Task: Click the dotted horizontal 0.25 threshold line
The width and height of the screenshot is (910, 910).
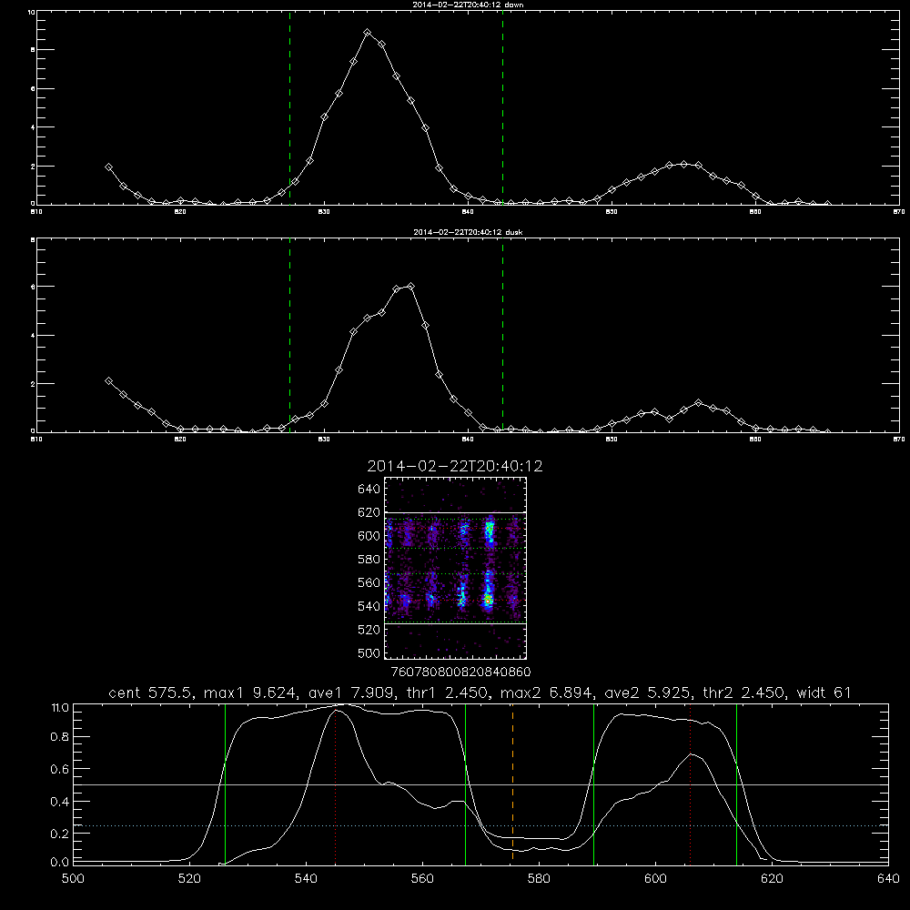Action: click(x=480, y=825)
